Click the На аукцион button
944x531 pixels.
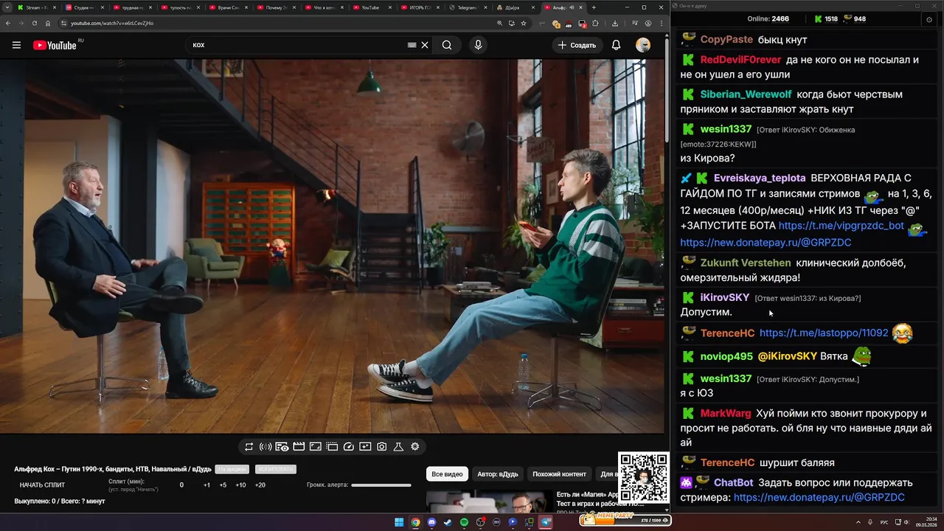pos(232,469)
